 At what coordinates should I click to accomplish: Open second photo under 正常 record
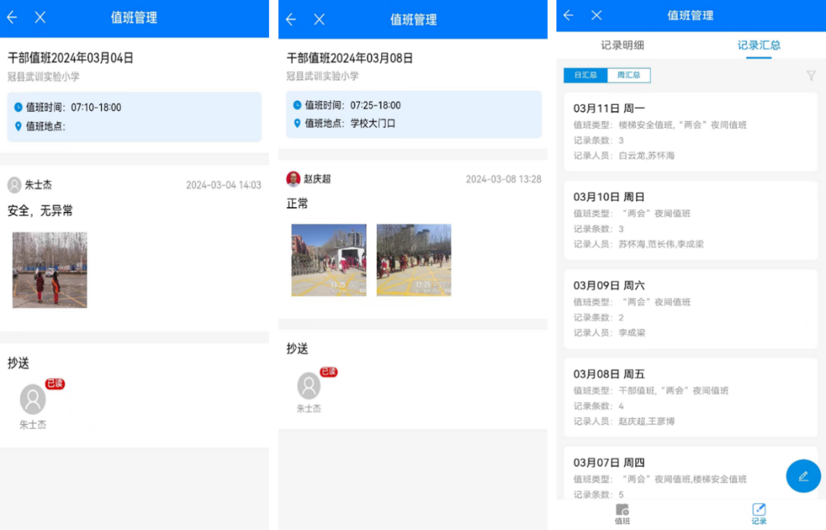pyautogui.click(x=414, y=260)
